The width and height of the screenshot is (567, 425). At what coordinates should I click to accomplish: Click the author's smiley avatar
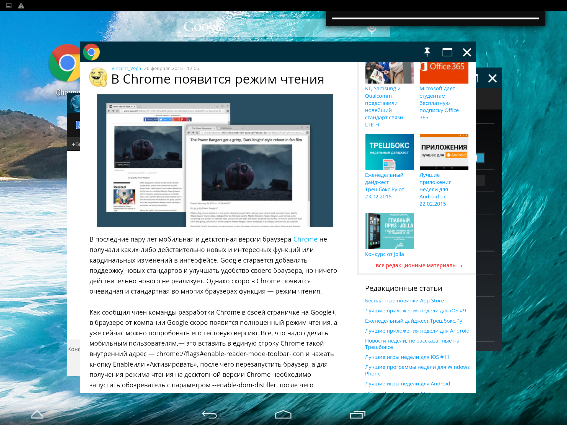(x=98, y=77)
